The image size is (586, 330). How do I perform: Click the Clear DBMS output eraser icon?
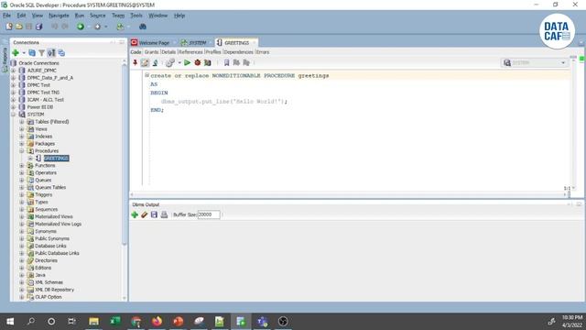145,214
